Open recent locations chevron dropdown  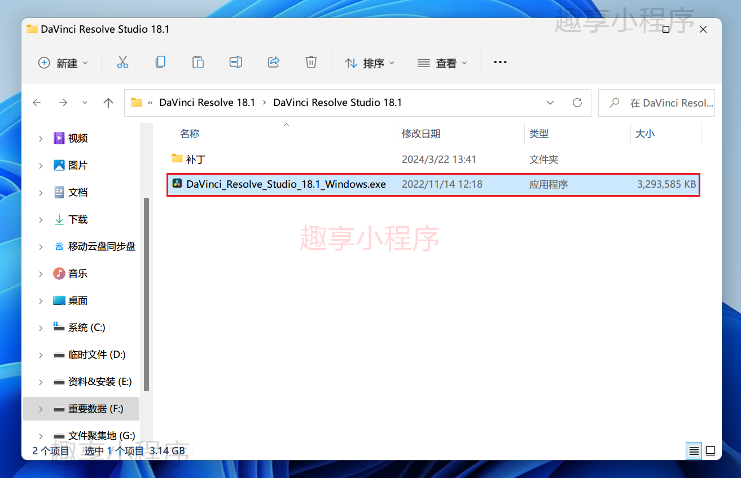85,103
